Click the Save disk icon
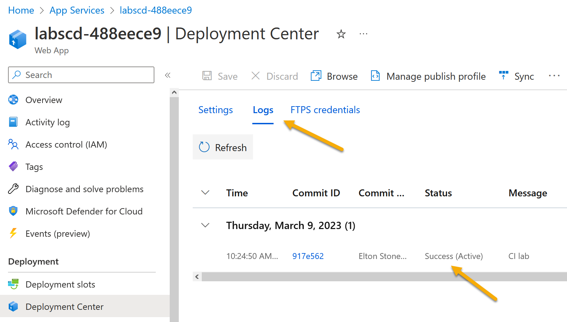Viewport: 567px width, 322px height. coord(207,76)
